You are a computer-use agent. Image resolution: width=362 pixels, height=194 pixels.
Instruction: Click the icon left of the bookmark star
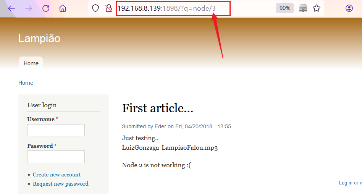point(303,8)
